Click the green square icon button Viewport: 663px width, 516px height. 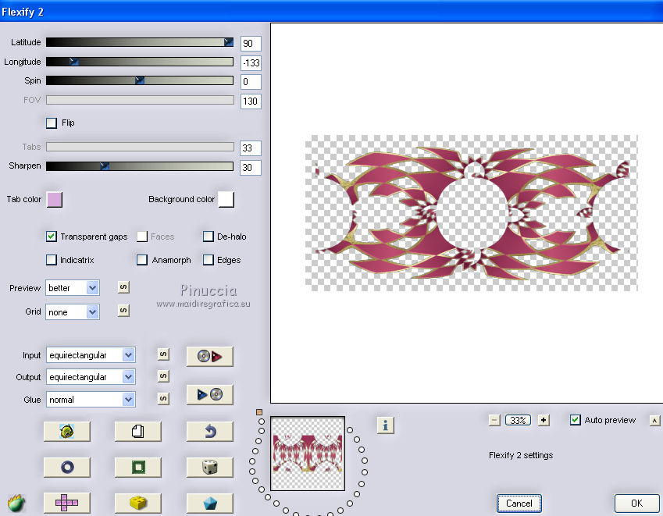coord(138,468)
